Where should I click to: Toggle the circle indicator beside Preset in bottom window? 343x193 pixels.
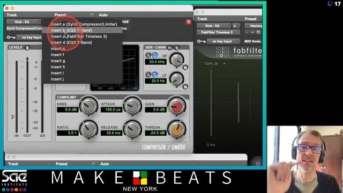pos(93,164)
